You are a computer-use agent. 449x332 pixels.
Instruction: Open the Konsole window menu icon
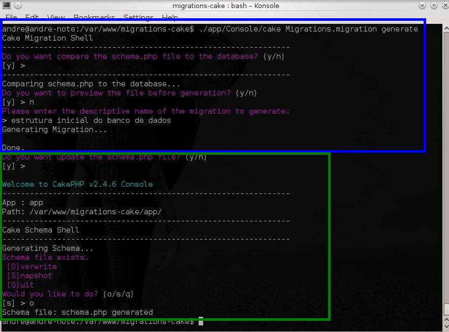[6, 5]
